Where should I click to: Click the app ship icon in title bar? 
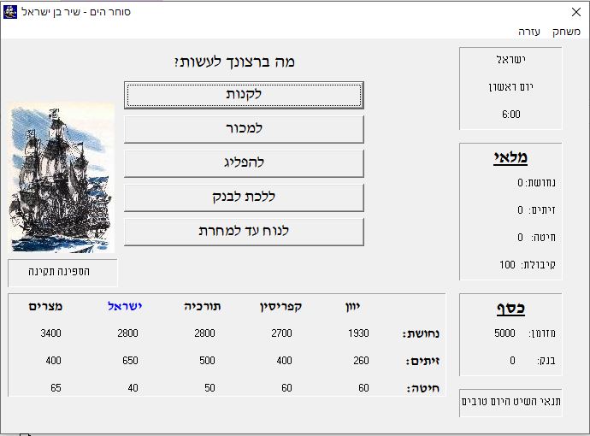click(x=10, y=12)
